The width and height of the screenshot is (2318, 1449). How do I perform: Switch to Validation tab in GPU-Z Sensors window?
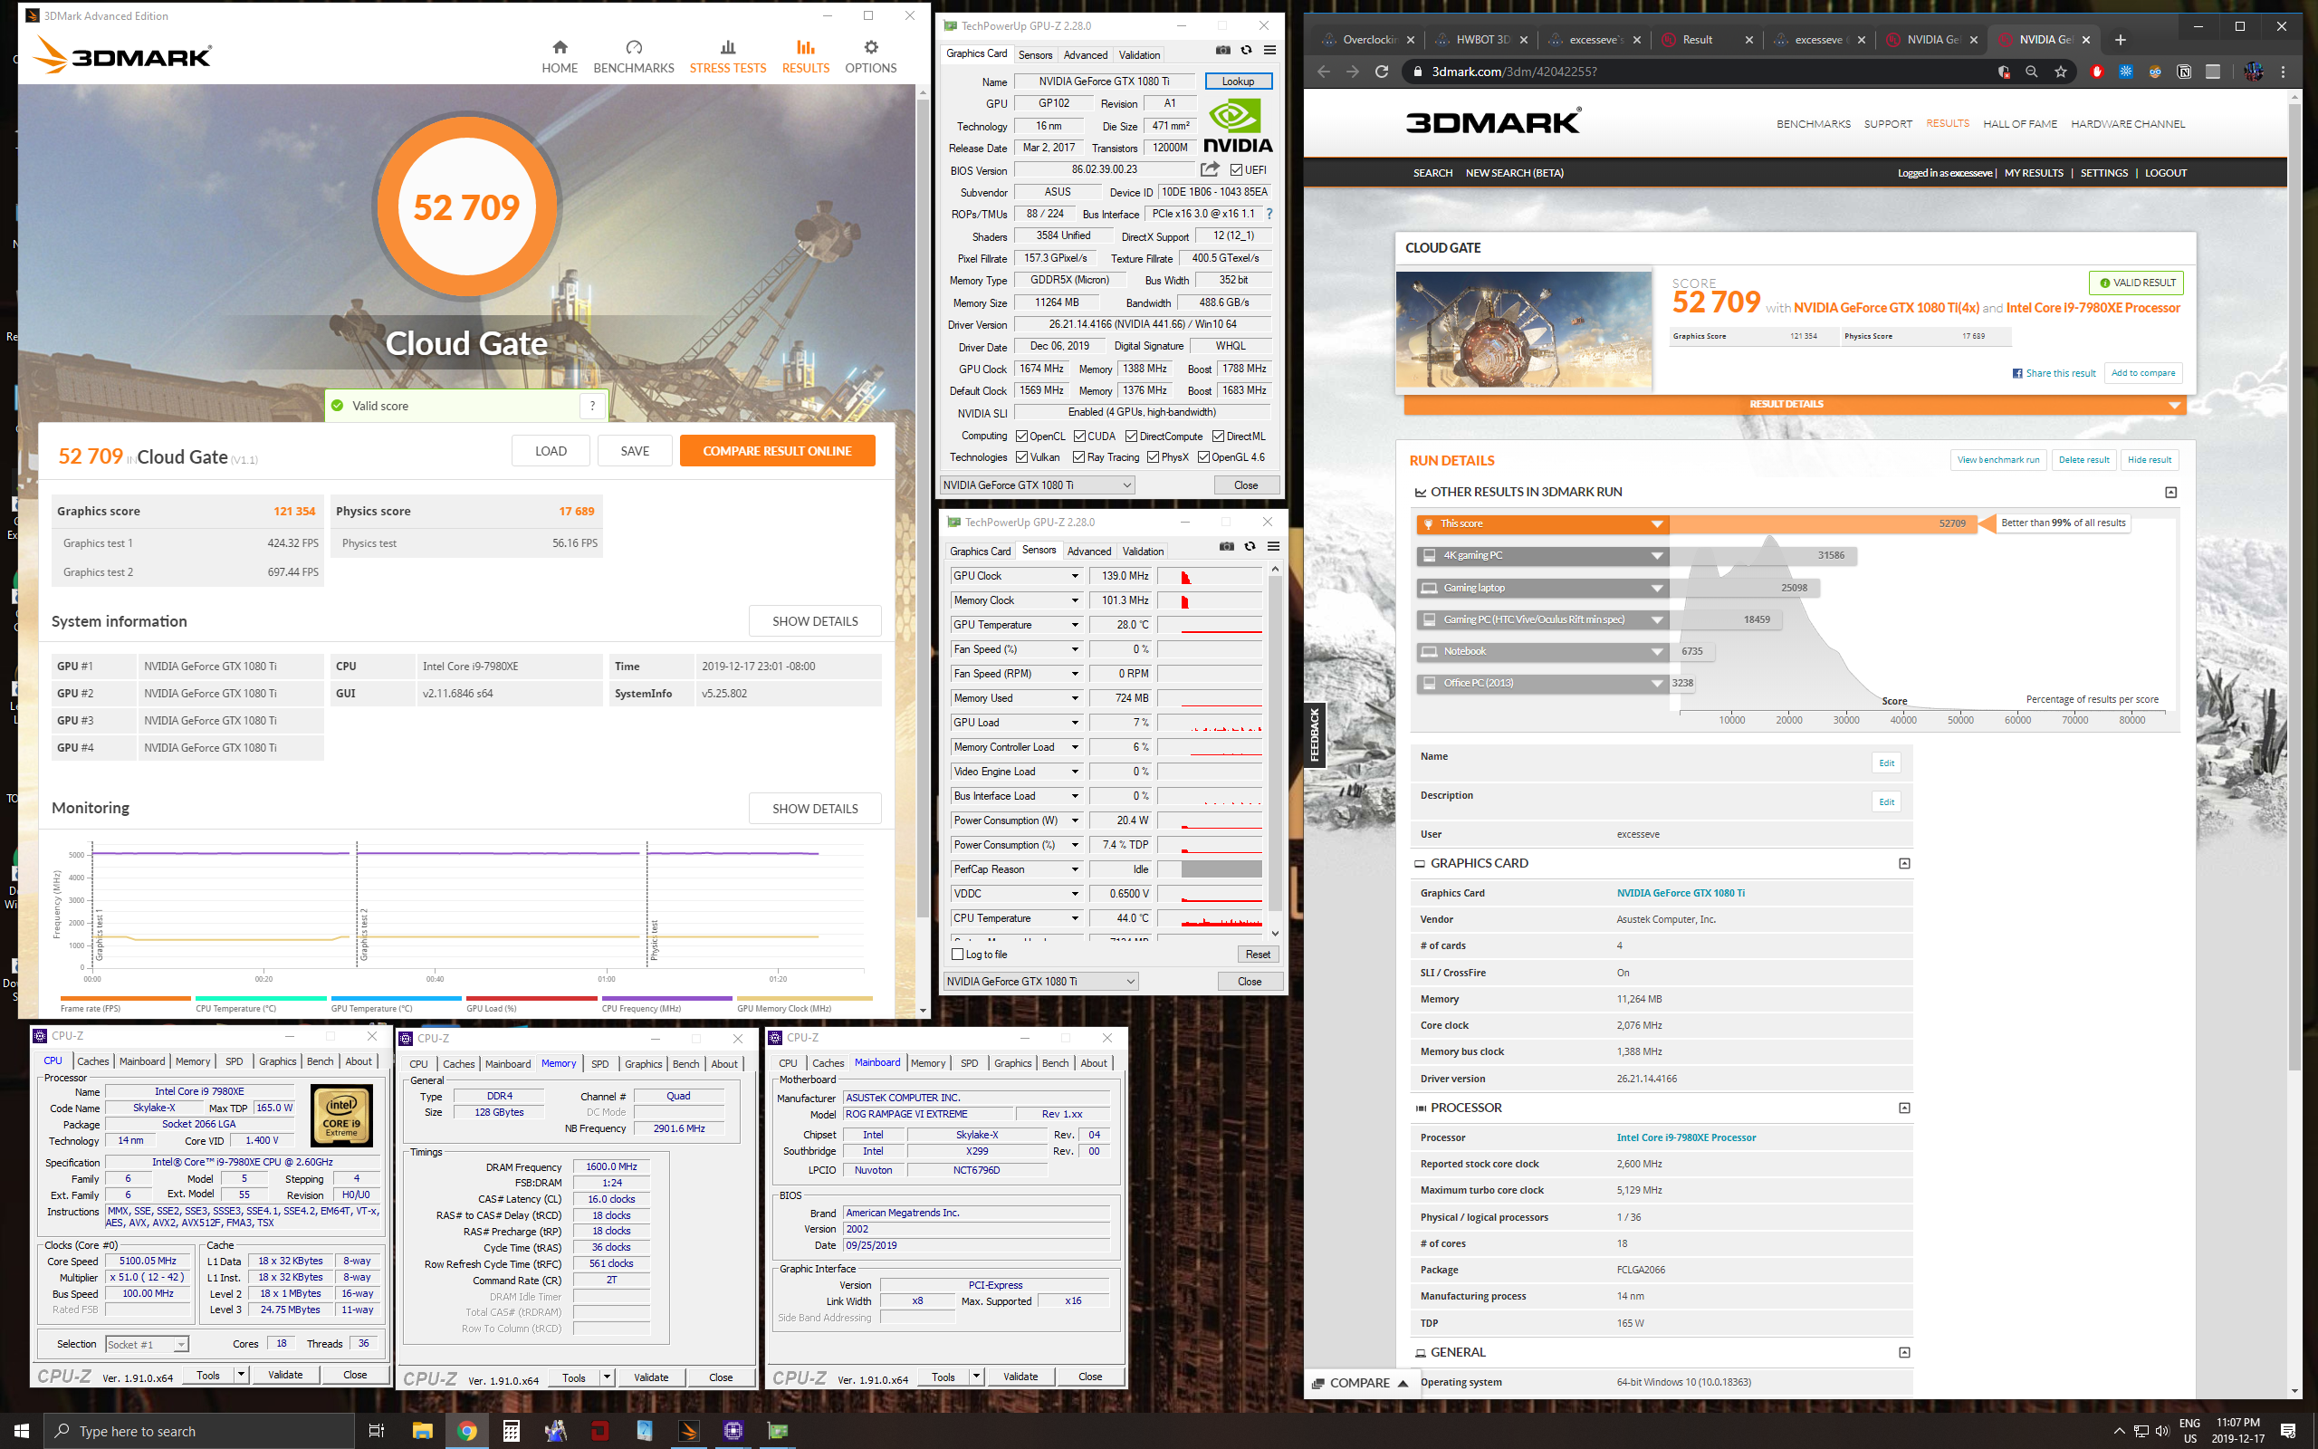click(x=1143, y=551)
